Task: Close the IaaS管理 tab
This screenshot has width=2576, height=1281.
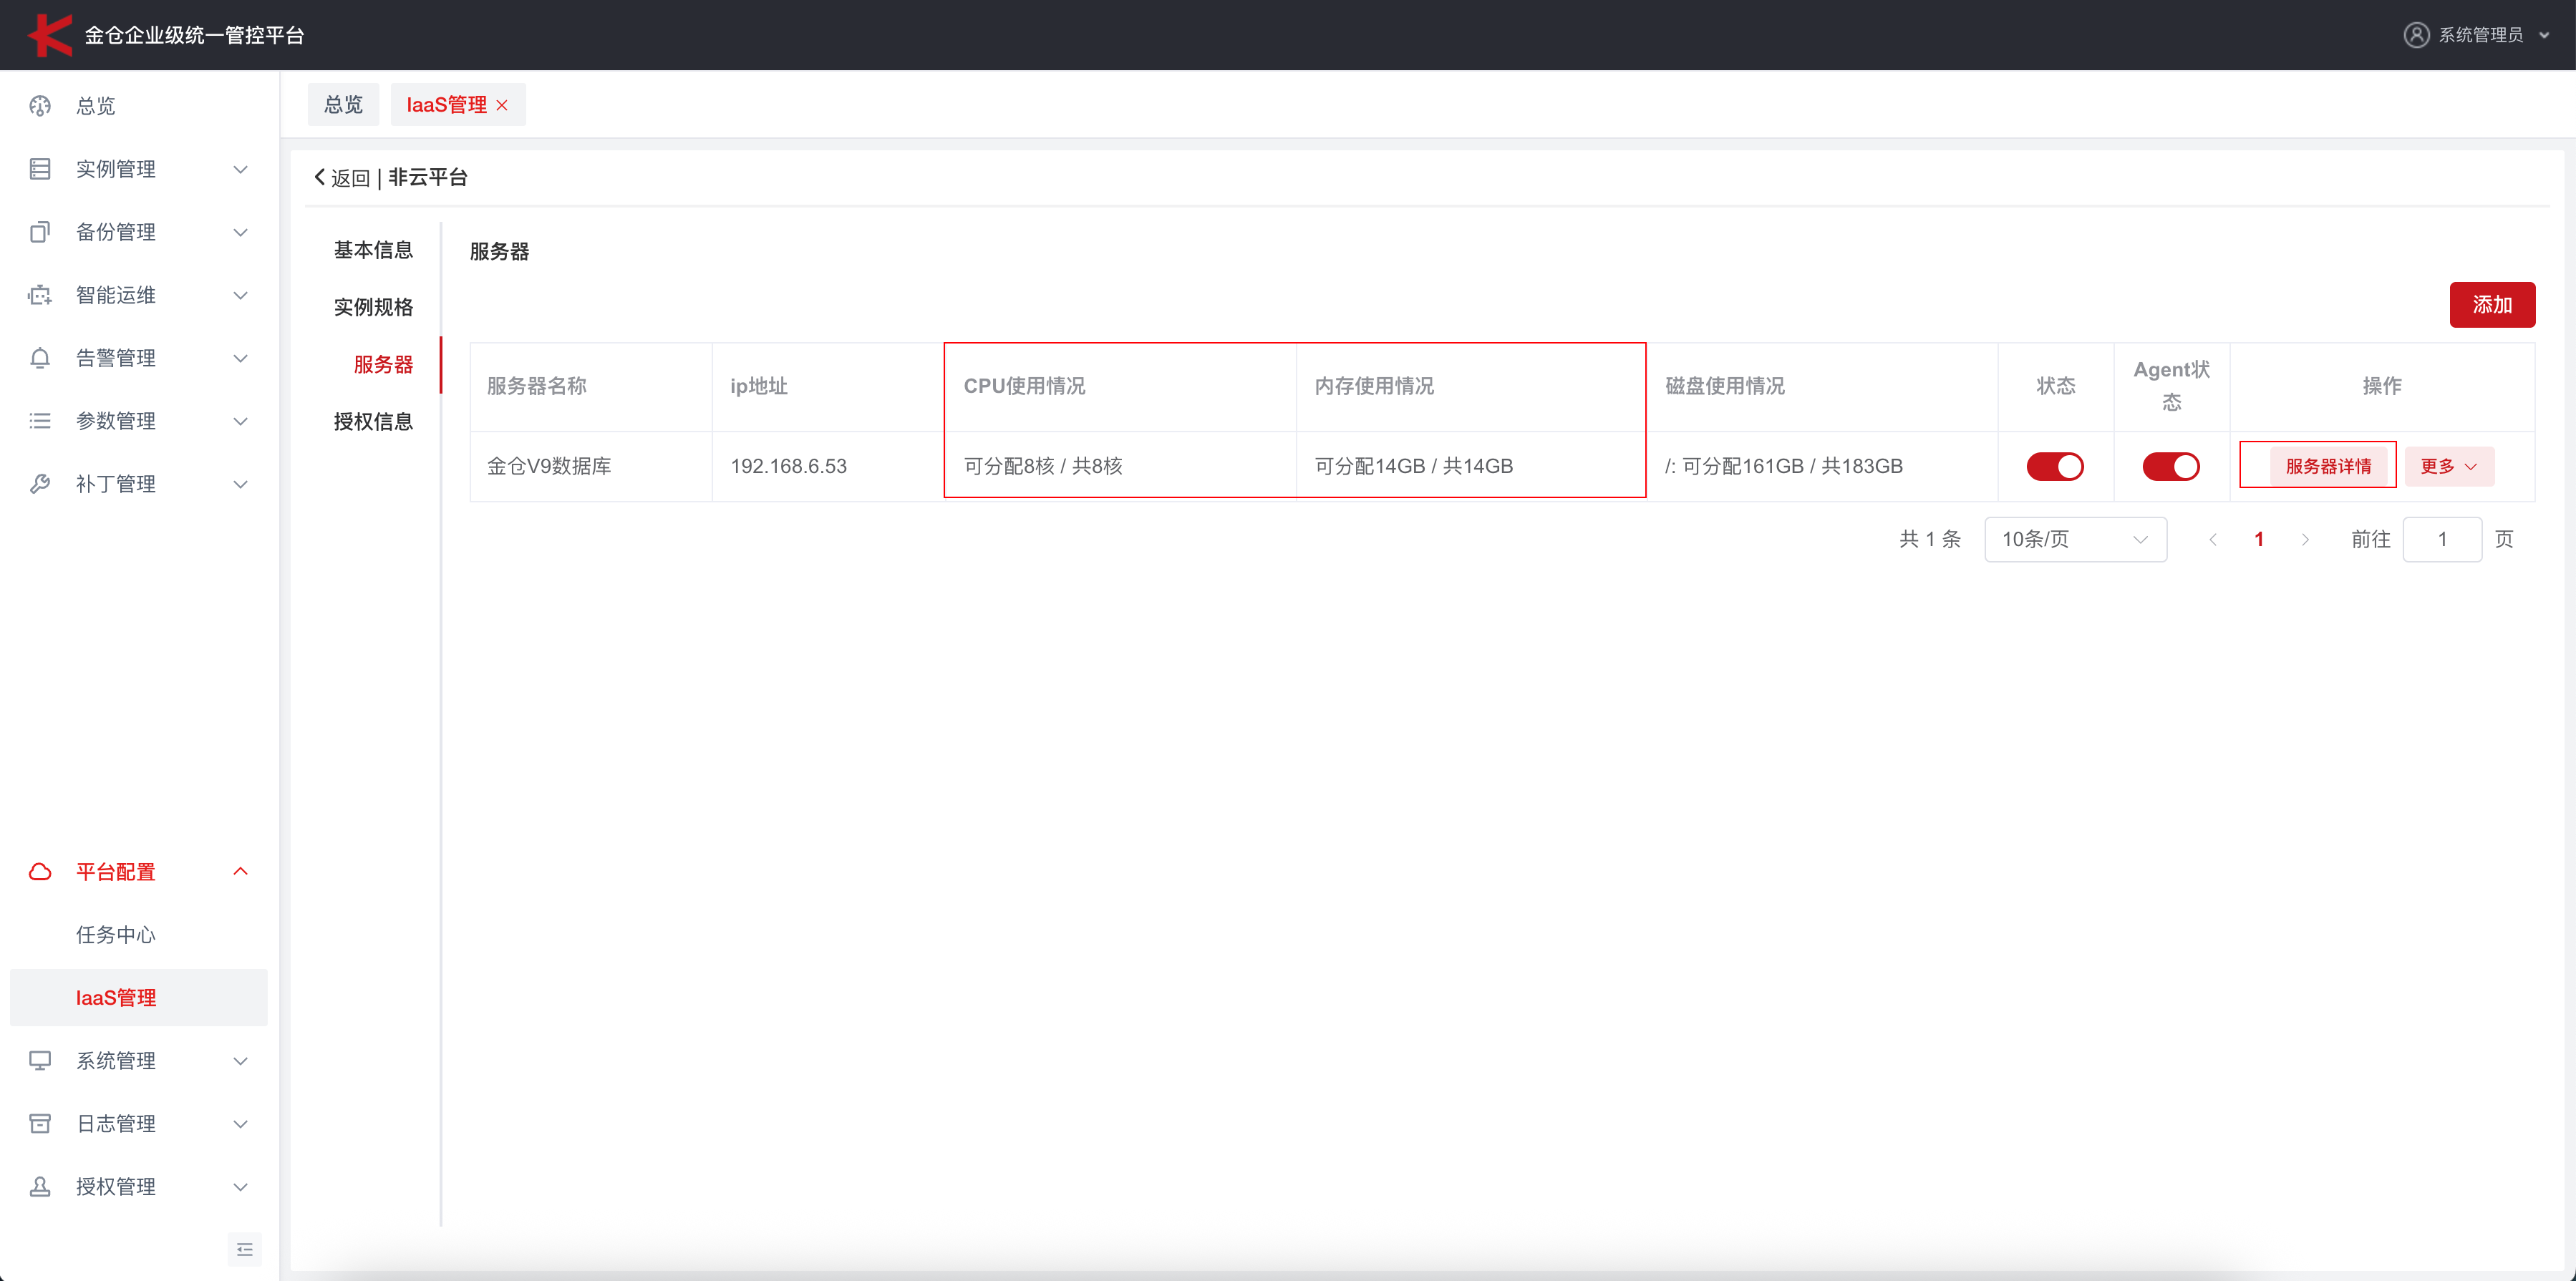Action: pos(502,105)
